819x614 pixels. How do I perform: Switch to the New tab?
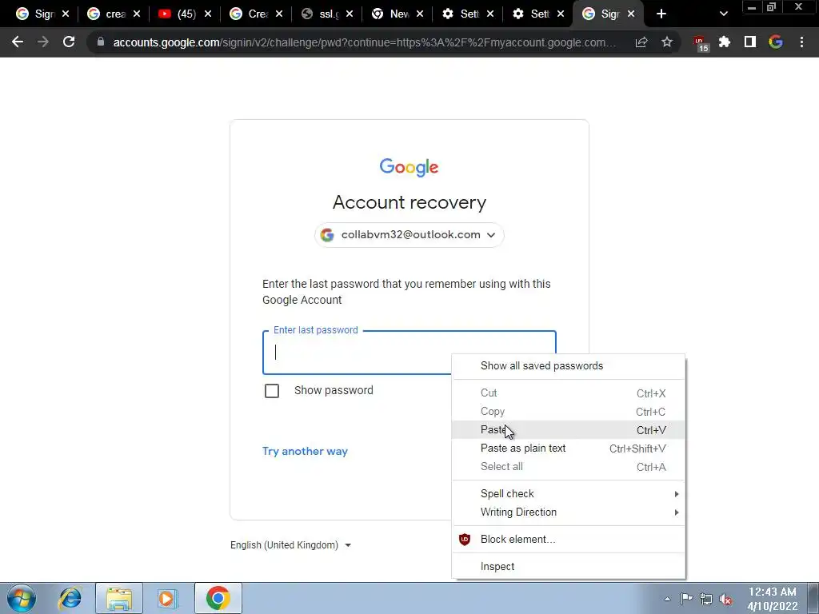click(x=398, y=14)
